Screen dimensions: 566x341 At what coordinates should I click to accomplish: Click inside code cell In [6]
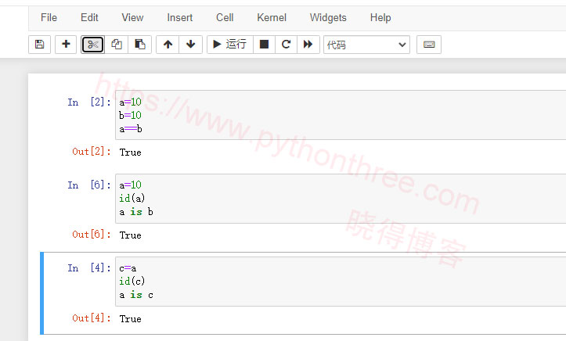click(x=341, y=198)
